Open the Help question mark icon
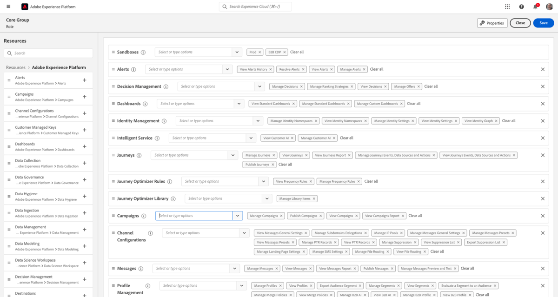 pos(522,6)
